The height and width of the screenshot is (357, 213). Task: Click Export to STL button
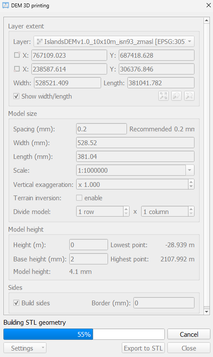143,348
